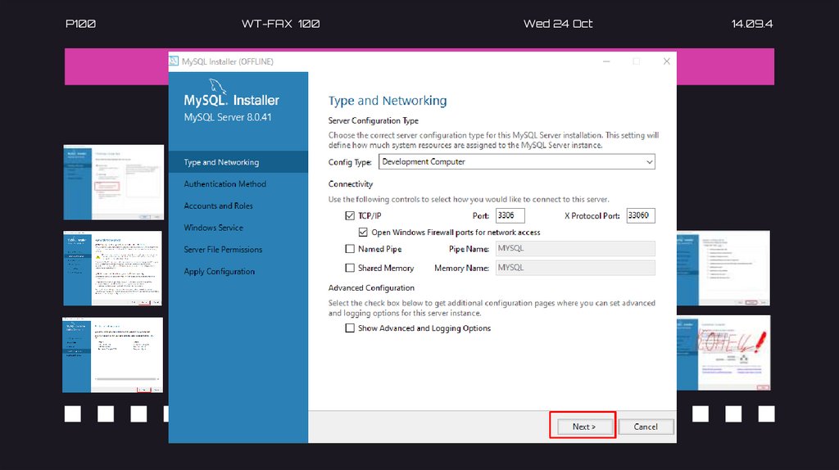Click the MySQL dolphin logo
This screenshot has height=470, width=839.
point(217,86)
